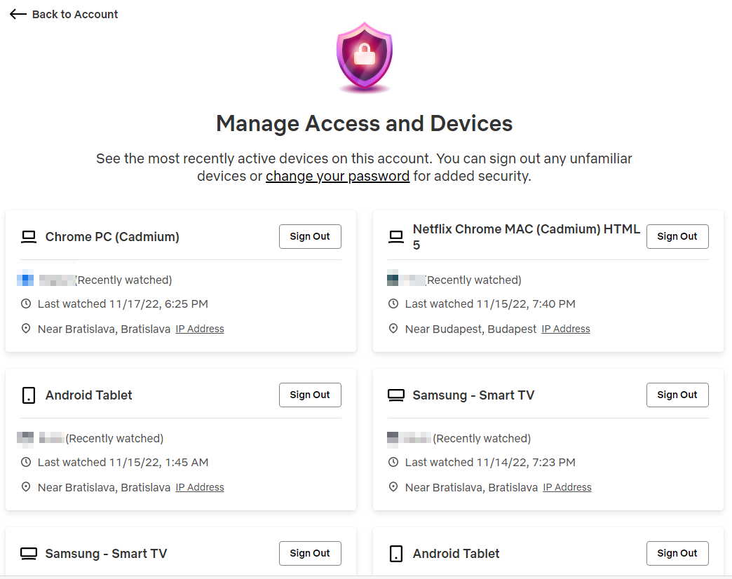Click profile avatar in Chrome PC card
Image resolution: width=732 pixels, height=579 pixels.
[25, 280]
